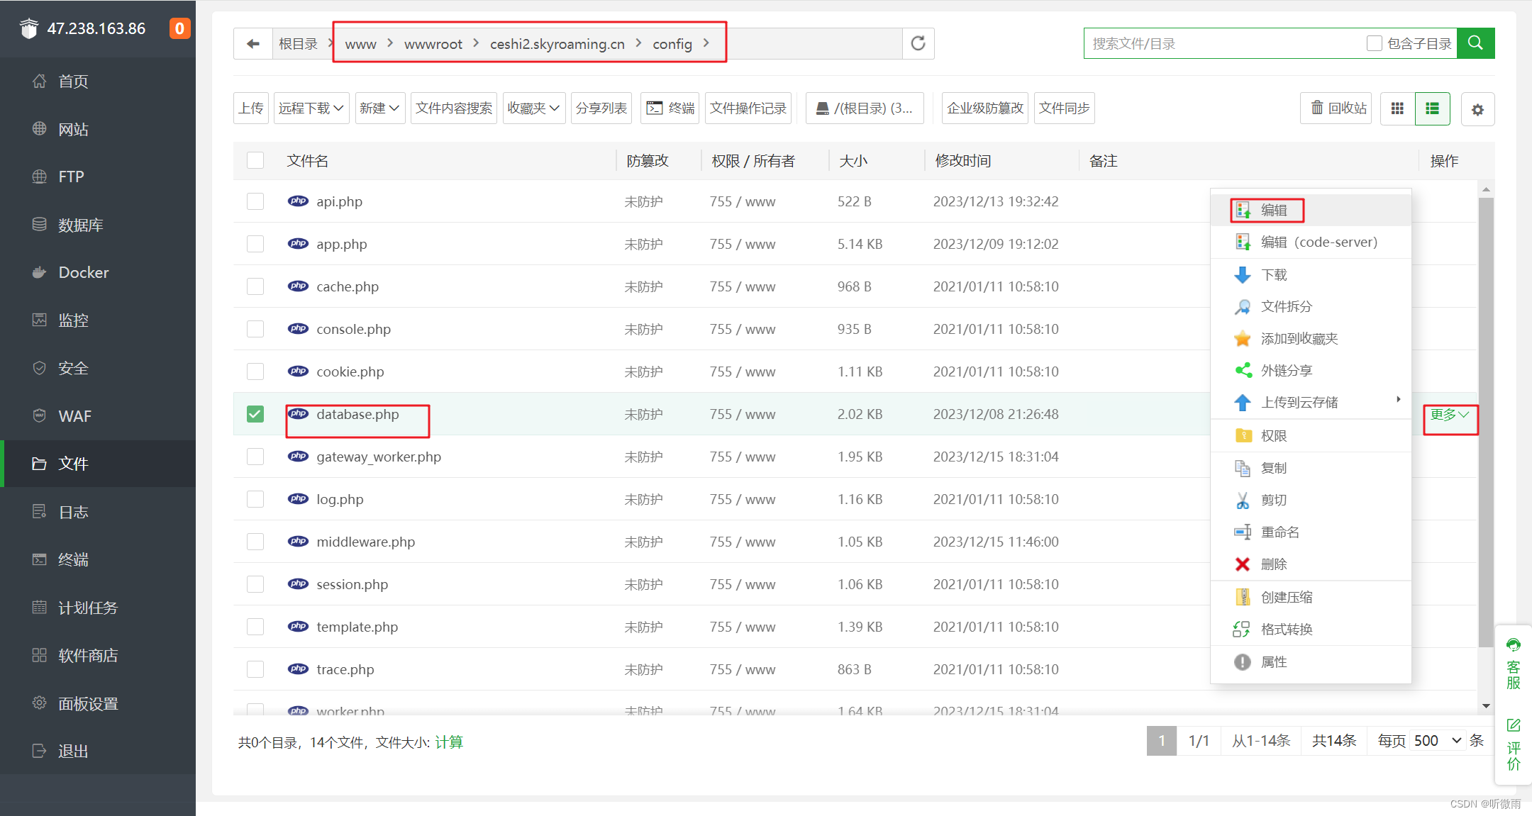Refresh the current directory listing
Viewport: 1532px width, 816px height.
click(x=918, y=44)
